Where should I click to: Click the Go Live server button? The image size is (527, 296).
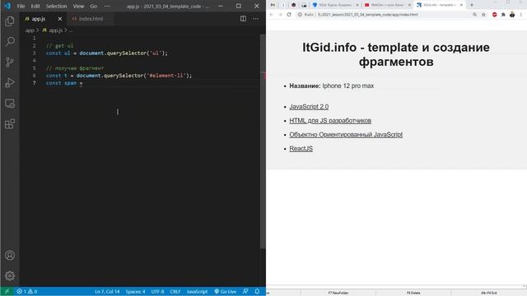(x=225, y=292)
